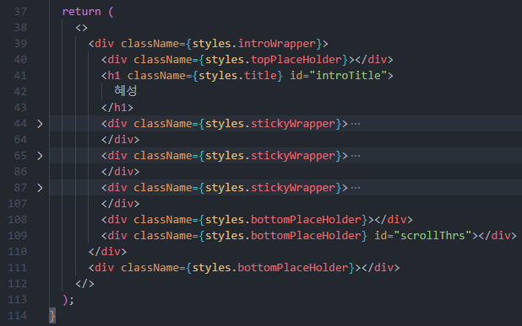522x326 pixels.
Task: Click the closing fragment </> on line 112
Action: pos(84,284)
